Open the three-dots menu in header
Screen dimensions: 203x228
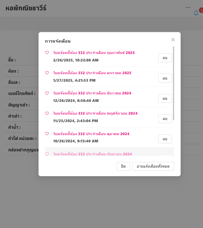click(x=188, y=7)
